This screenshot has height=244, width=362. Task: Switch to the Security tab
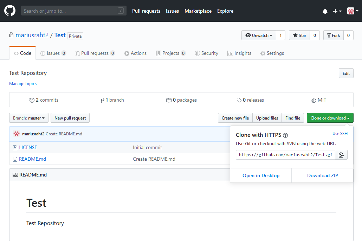coord(207,53)
